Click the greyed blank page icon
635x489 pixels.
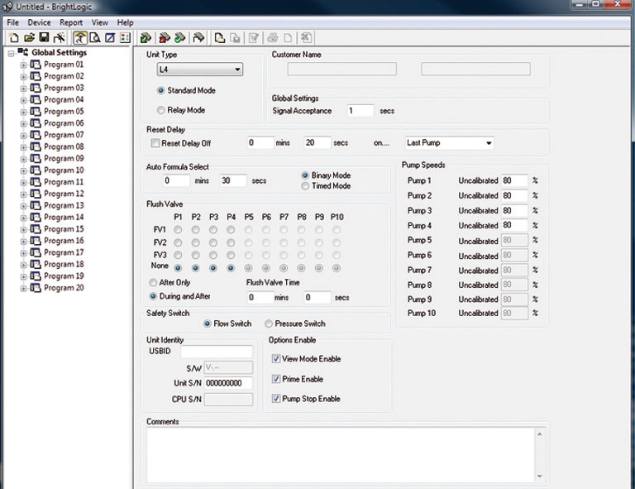click(x=288, y=38)
